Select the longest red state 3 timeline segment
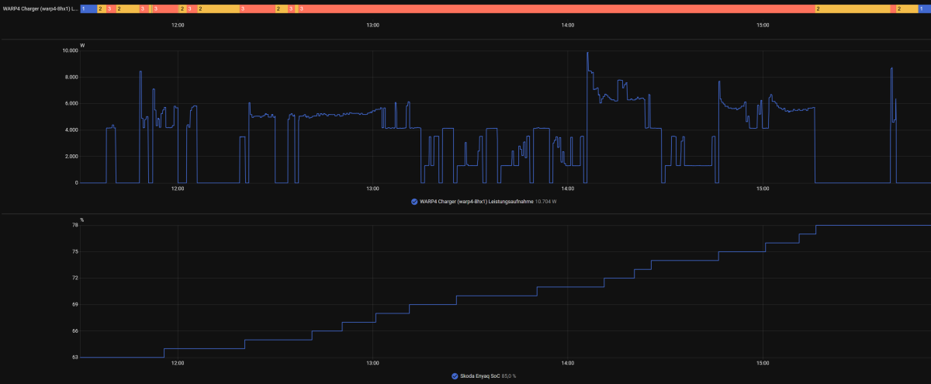The width and height of the screenshot is (931, 384). tap(556, 8)
